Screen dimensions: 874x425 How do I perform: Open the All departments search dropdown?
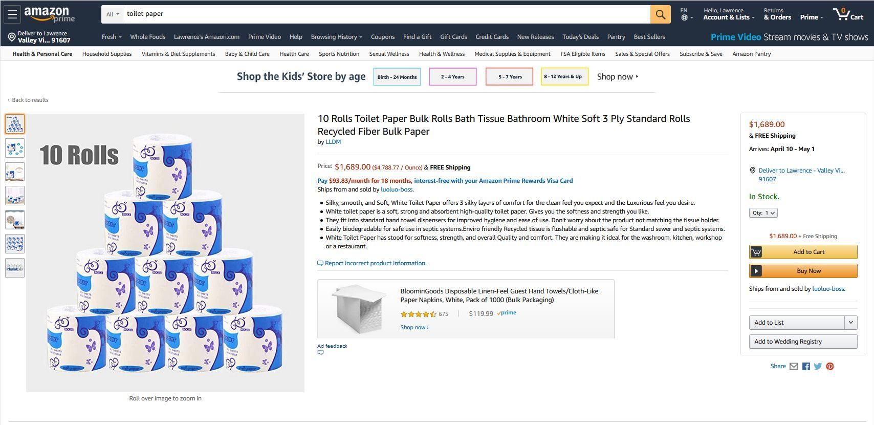point(112,14)
